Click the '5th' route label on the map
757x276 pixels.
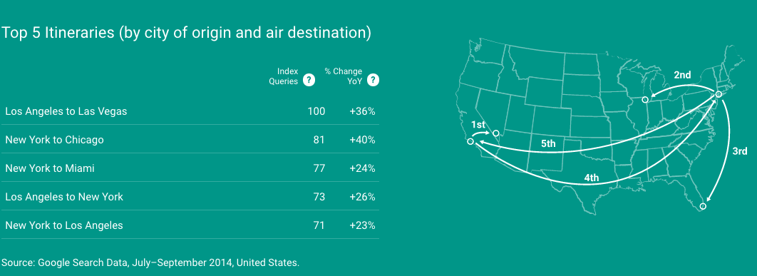pos(548,143)
